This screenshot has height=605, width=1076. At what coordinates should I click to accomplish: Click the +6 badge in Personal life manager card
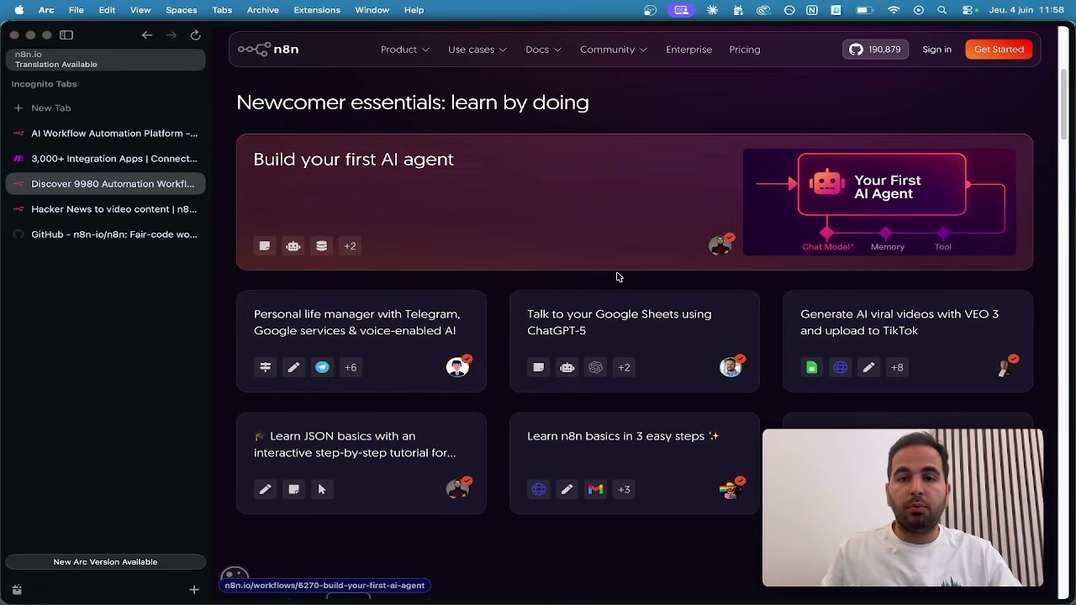pyautogui.click(x=351, y=367)
